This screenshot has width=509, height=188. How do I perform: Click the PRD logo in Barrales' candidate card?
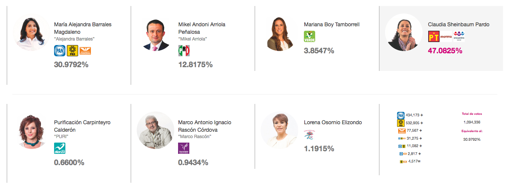point(72,50)
